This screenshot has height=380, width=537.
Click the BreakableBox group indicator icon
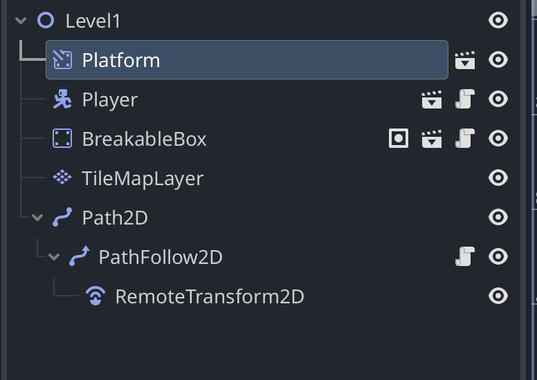pyautogui.click(x=399, y=139)
